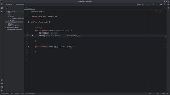Run the current file with the play button
Viewport: 170px width, 95px height.
coord(147,4)
